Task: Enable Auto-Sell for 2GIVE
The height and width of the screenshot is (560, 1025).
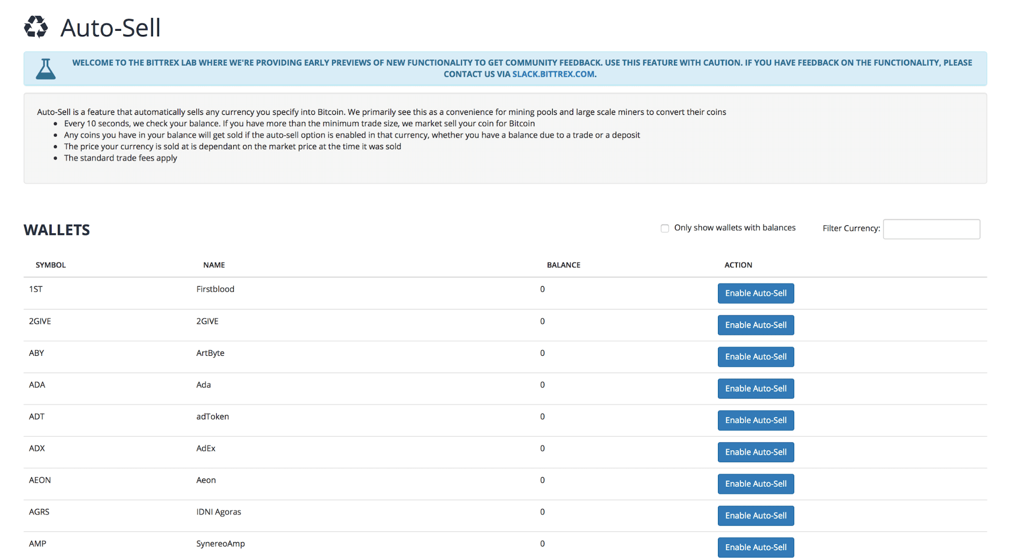Action: [x=755, y=325]
